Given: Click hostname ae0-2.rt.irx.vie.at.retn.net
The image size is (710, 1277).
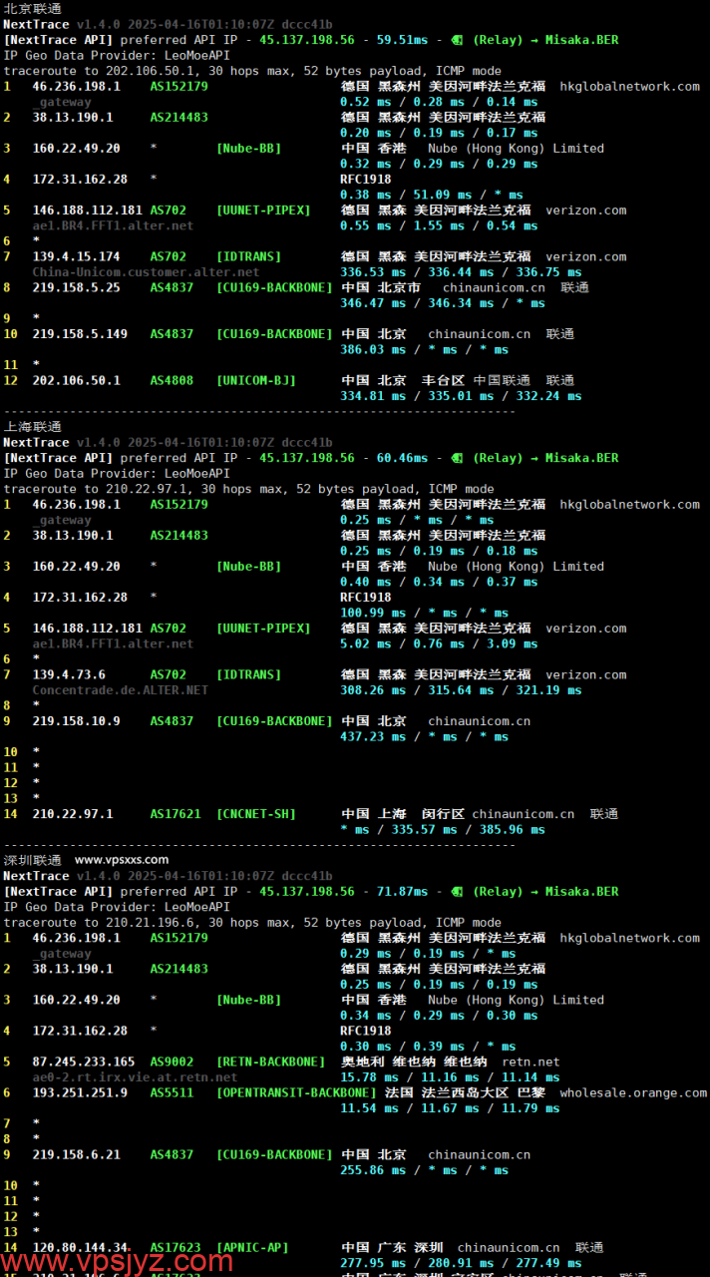Looking at the screenshot, I should pyautogui.click(x=135, y=1076).
